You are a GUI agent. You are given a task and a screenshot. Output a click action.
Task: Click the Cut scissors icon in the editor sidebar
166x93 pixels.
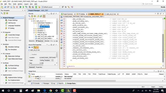pos(61,26)
